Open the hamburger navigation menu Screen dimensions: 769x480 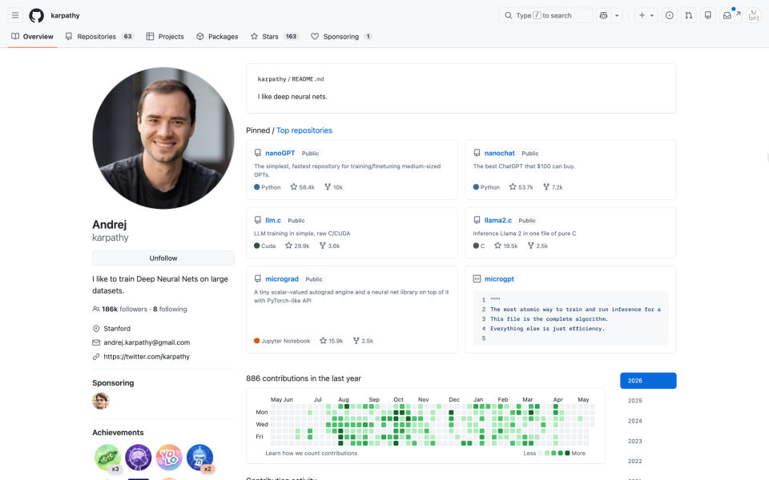15,15
